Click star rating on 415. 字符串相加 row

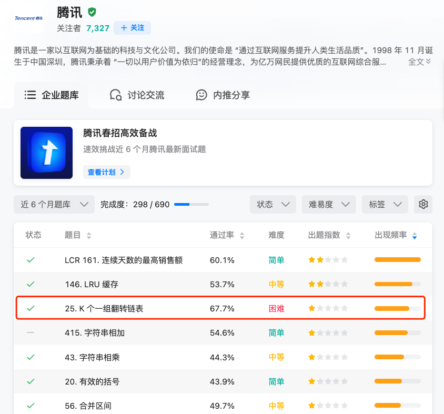tap(328, 333)
